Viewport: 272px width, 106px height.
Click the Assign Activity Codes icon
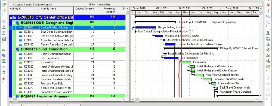click(x=268, y=50)
